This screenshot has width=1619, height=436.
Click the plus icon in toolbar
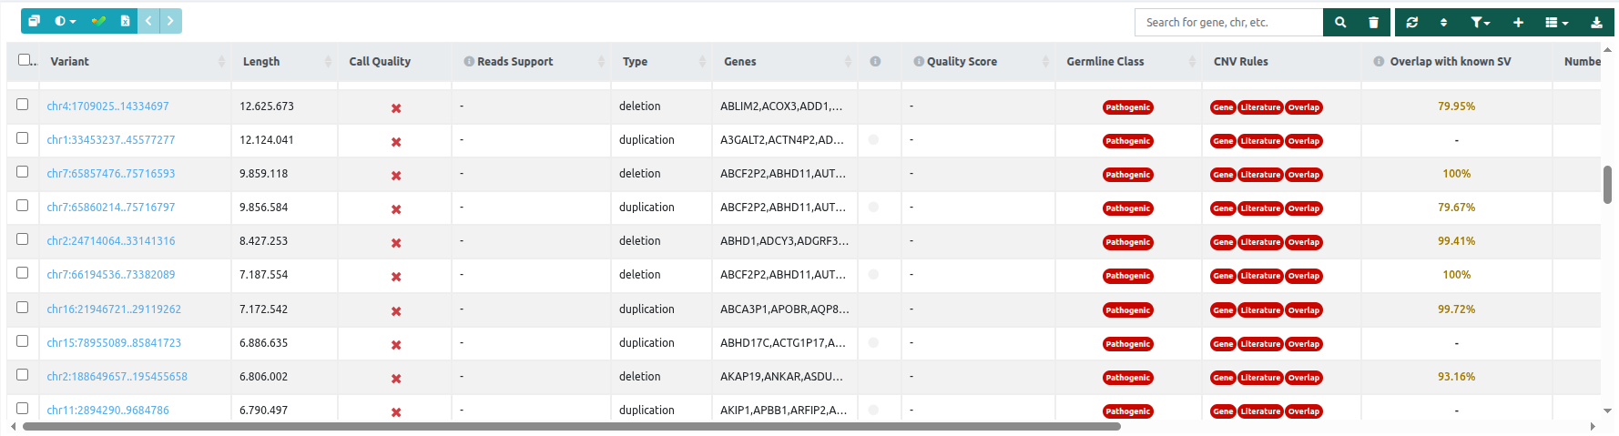pyautogui.click(x=1518, y=23)
